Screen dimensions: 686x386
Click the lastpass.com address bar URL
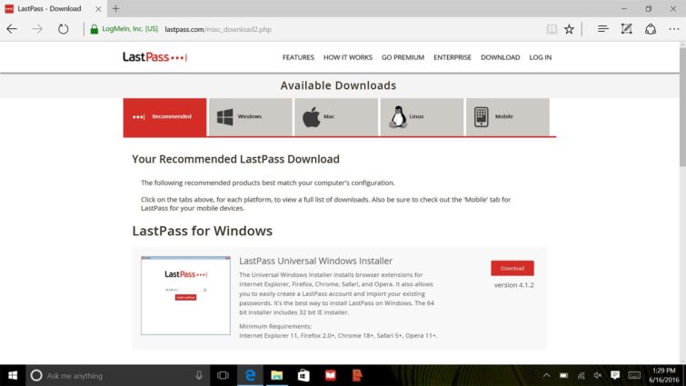218,29
